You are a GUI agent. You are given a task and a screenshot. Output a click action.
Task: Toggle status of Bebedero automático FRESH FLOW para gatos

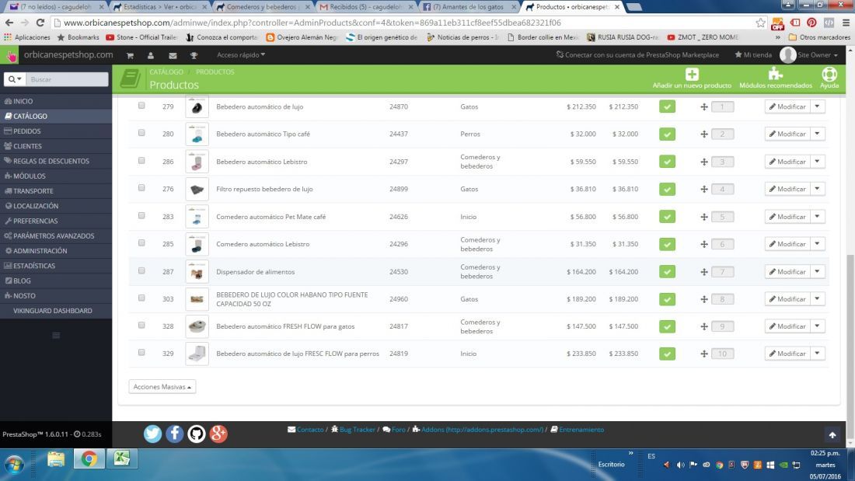click(x=667, y=326)
